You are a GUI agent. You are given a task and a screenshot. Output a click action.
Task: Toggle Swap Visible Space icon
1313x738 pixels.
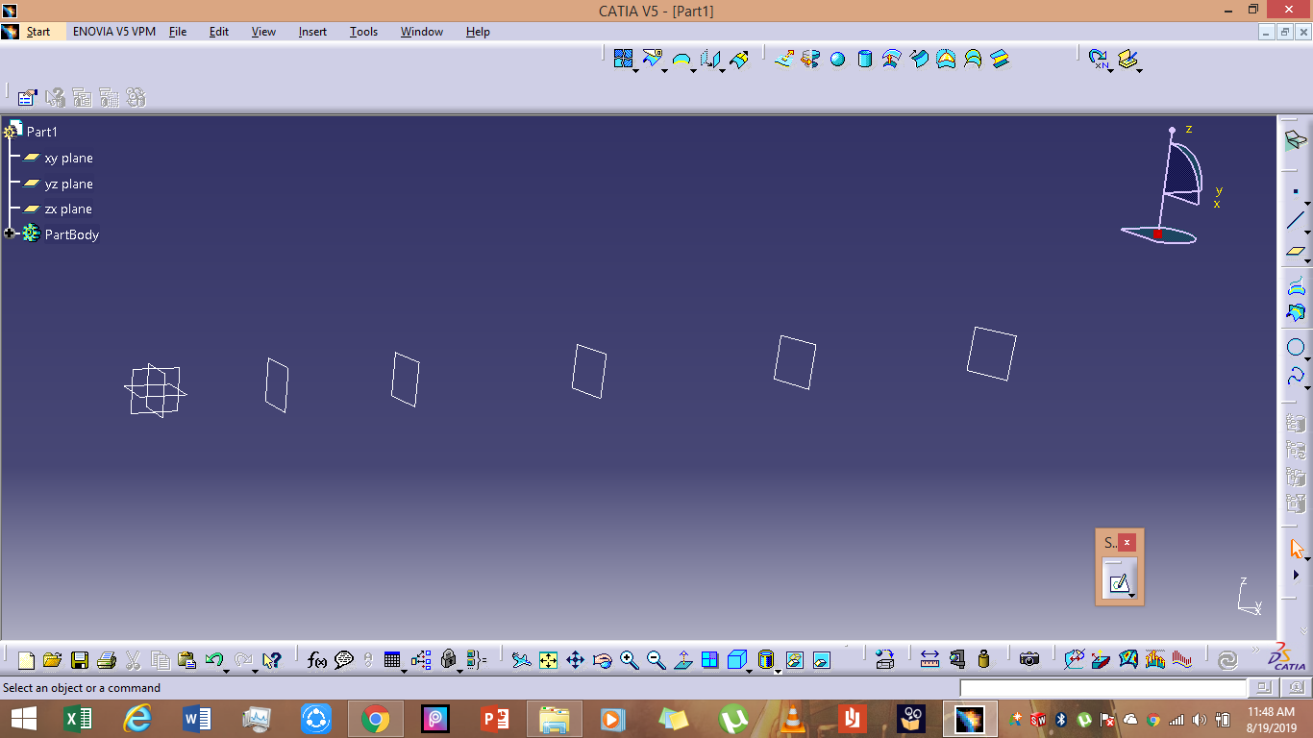pos(822,660)
